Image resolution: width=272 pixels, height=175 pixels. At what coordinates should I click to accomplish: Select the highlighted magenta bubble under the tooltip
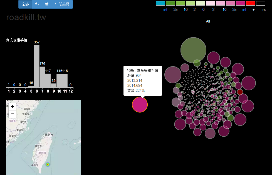coord(140,105)
